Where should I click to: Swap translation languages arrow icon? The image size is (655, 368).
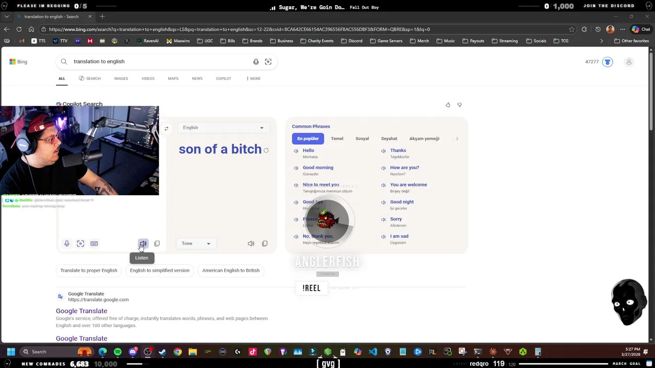click(166, 129)
